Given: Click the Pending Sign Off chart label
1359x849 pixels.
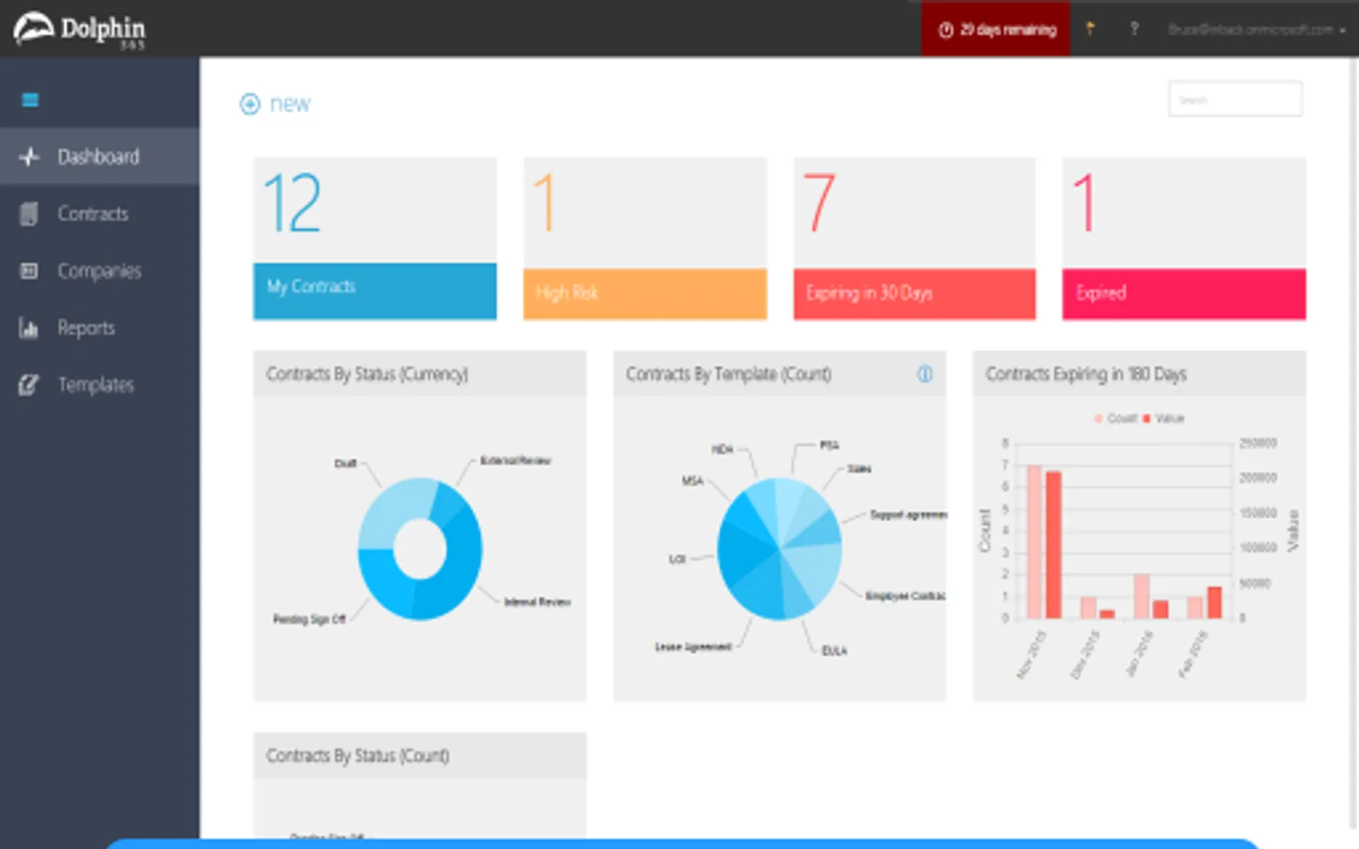Looking at the screenshot, I should [x=309, y=619].
